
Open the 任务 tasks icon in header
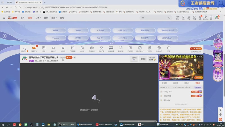point(211,18)
